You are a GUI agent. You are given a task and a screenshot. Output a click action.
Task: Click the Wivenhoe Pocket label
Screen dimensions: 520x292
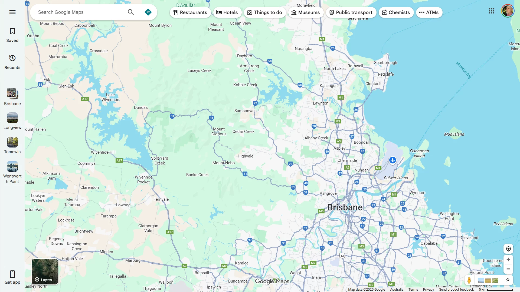(x=143, y=180)
